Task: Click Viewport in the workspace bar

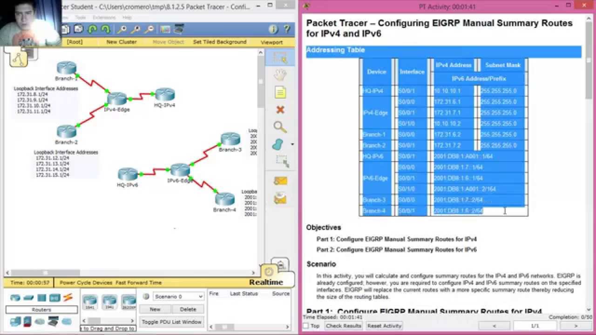Action: click(x=271, y=42)
